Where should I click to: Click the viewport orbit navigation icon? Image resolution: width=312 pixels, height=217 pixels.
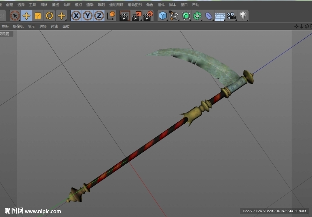[x=307, y=26]
